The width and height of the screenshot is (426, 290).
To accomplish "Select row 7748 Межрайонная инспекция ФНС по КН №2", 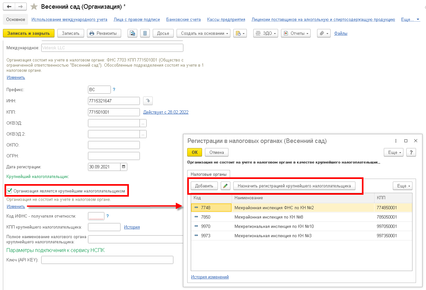I will click(x=302, y=208).
